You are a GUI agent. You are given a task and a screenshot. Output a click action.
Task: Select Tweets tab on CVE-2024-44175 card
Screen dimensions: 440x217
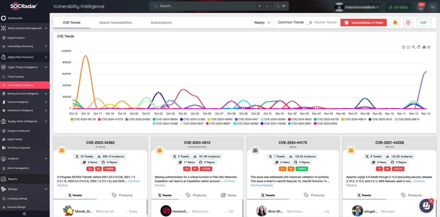pyautogui.click(x=268, y=195)
